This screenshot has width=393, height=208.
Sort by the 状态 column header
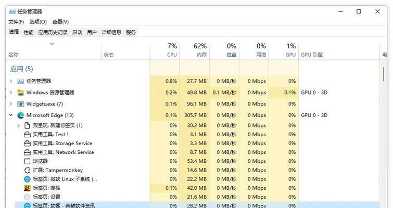coord(125,51)
